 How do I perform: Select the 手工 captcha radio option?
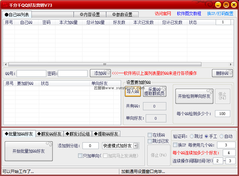(207, 136)
